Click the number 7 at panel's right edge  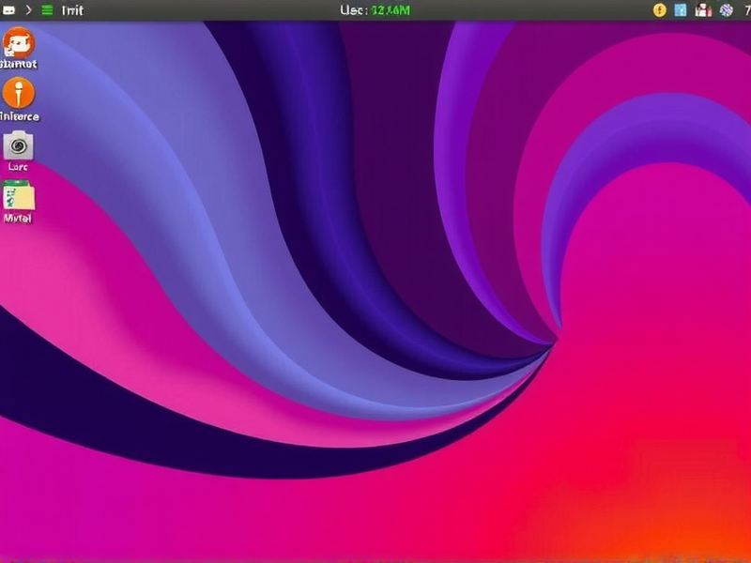click(745, 10)
